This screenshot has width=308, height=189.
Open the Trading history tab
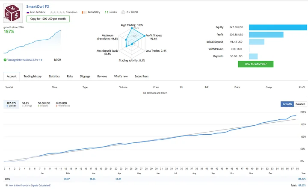coord(33,77)
